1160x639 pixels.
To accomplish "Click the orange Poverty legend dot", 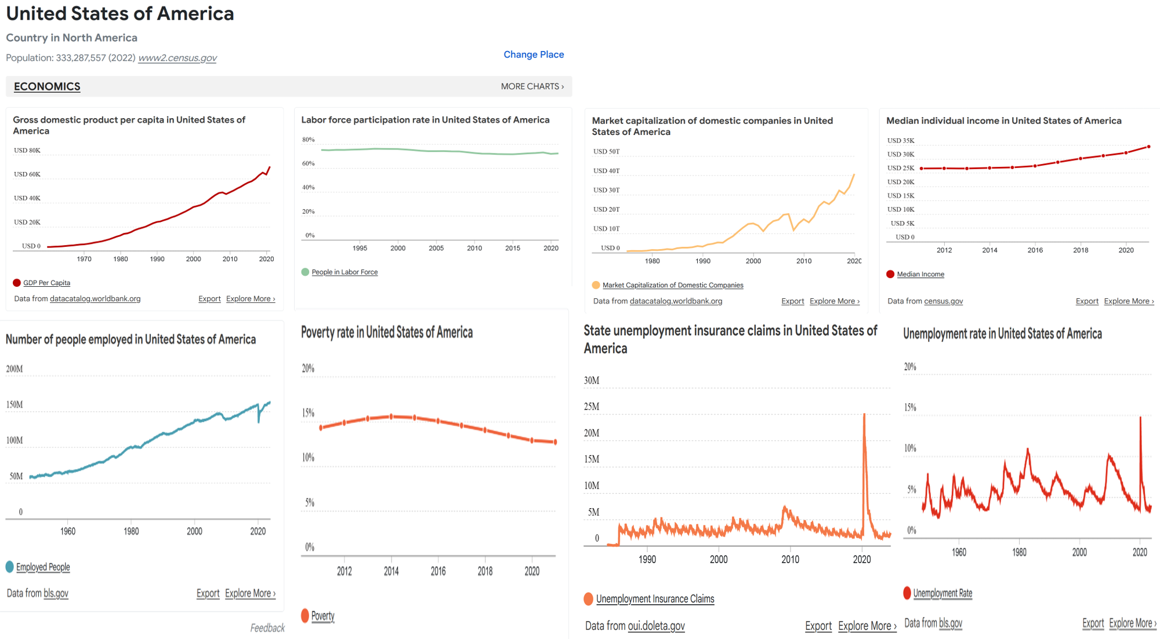I will [x=305, y=615].
